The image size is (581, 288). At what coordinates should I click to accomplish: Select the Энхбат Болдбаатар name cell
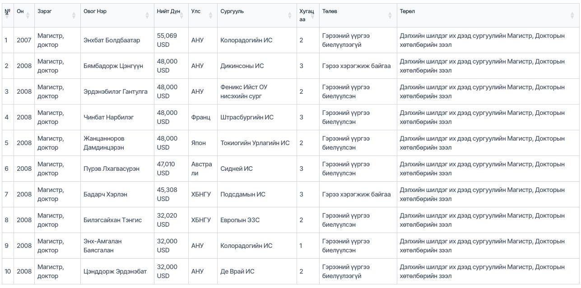pos(117,40)
